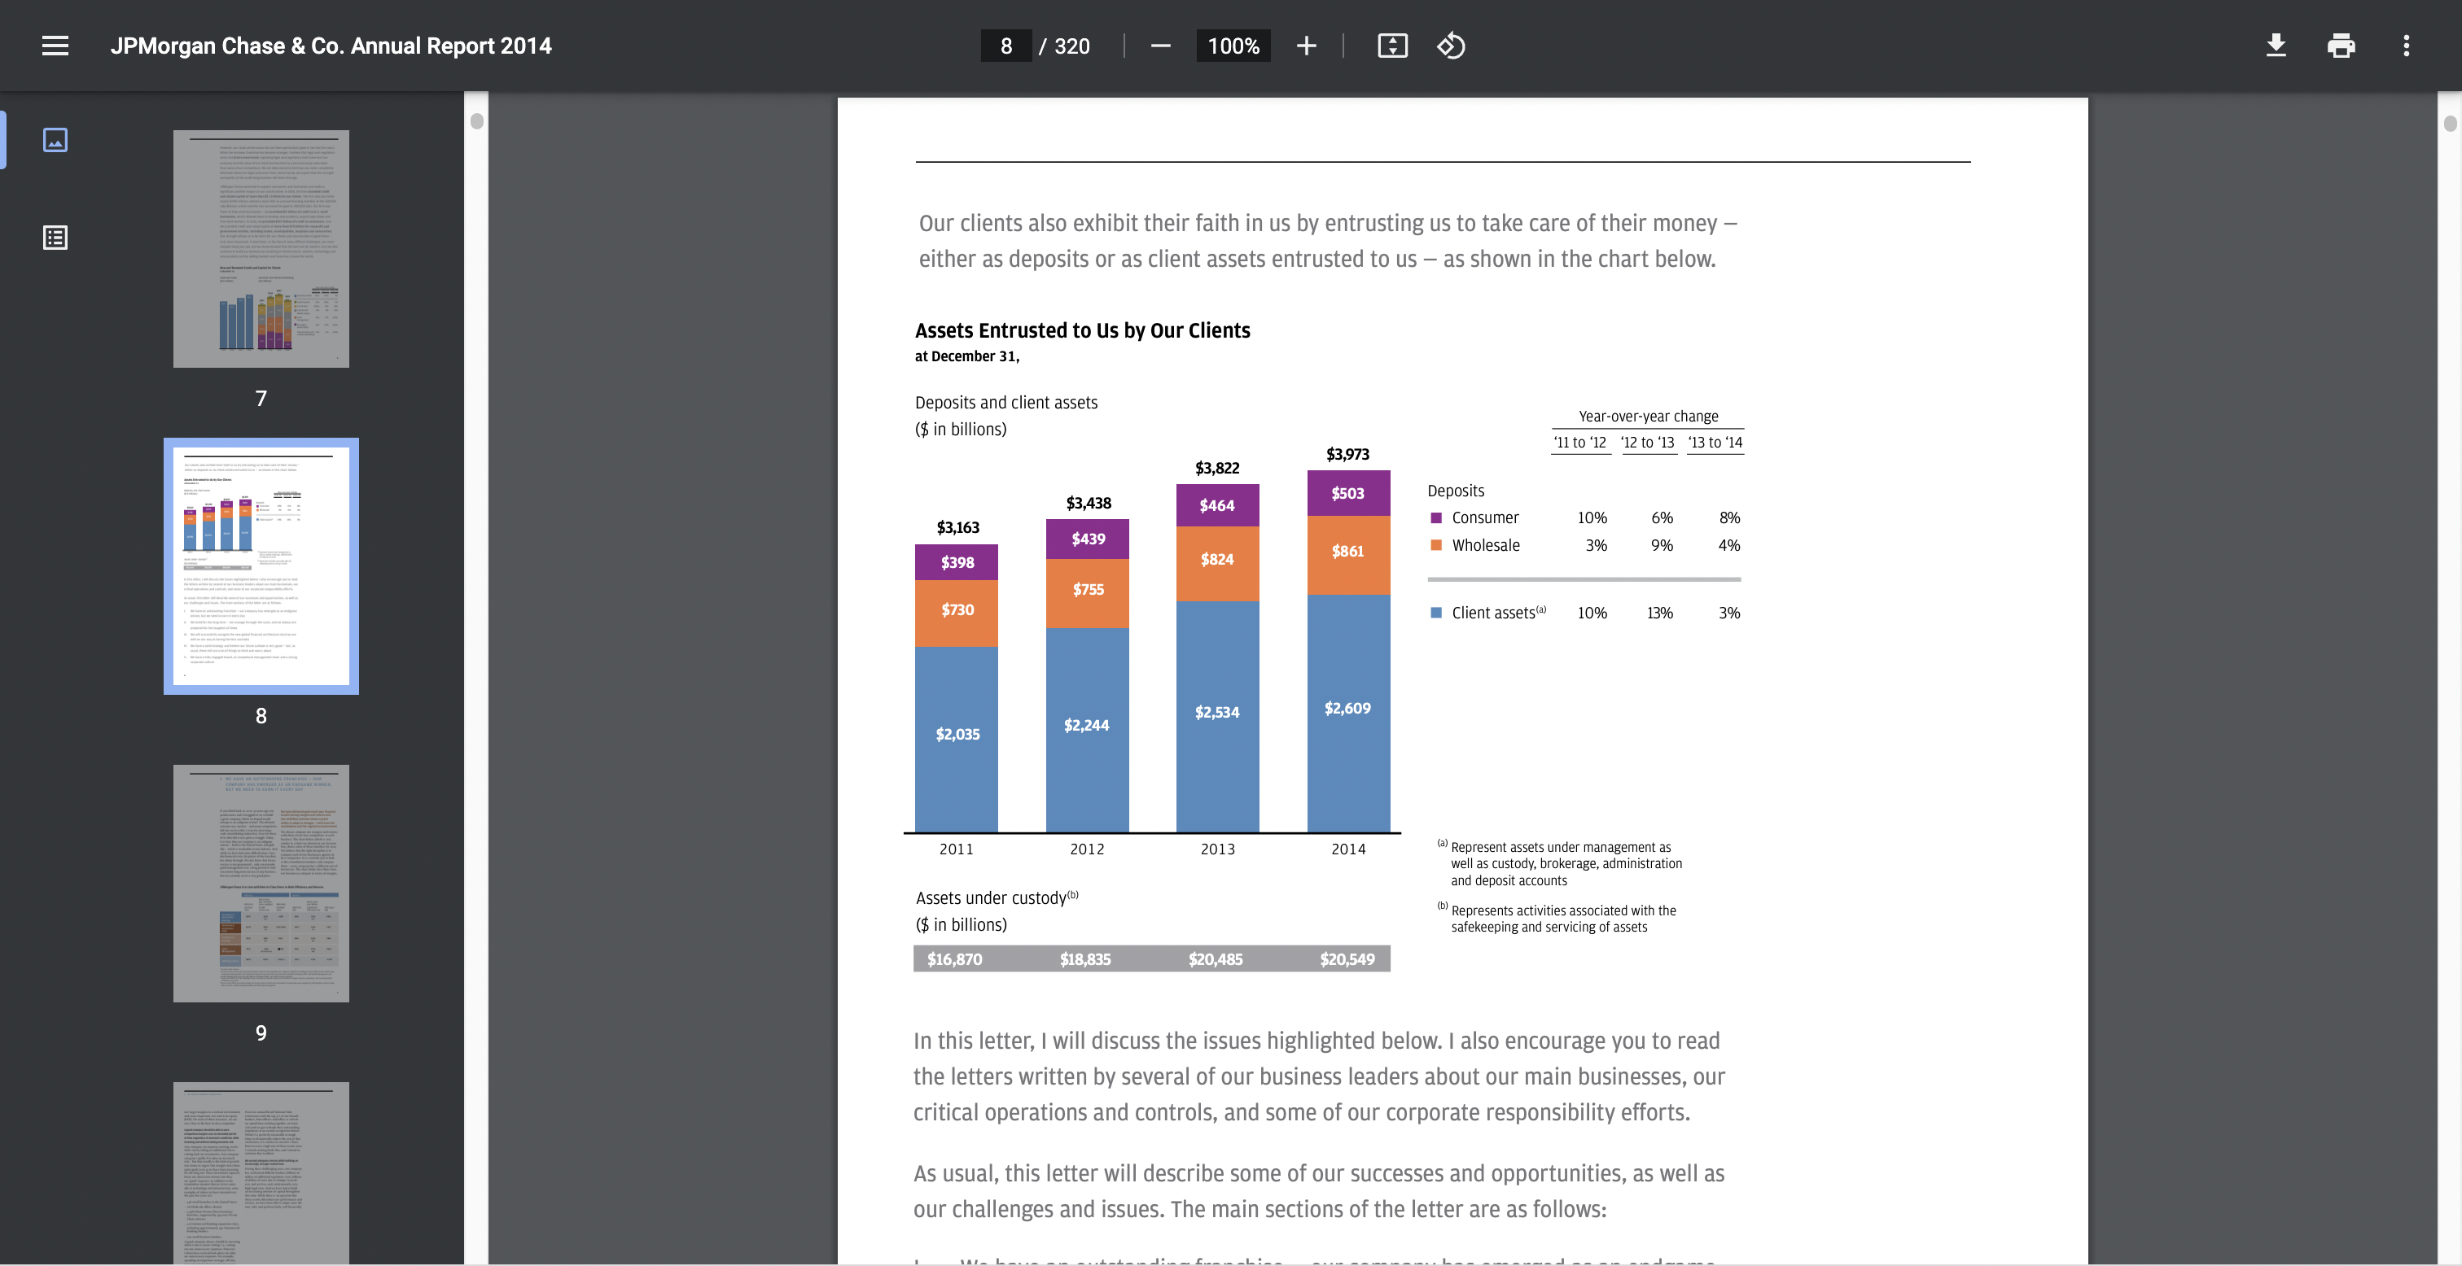Zoom in with the plus button
This screenshot has width=2462, height=1266.
tap(1306, 46)
